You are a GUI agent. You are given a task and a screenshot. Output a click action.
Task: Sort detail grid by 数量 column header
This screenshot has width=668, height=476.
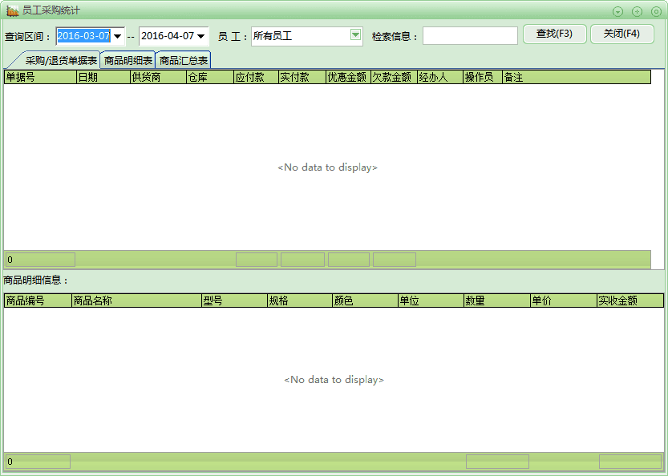496,301
